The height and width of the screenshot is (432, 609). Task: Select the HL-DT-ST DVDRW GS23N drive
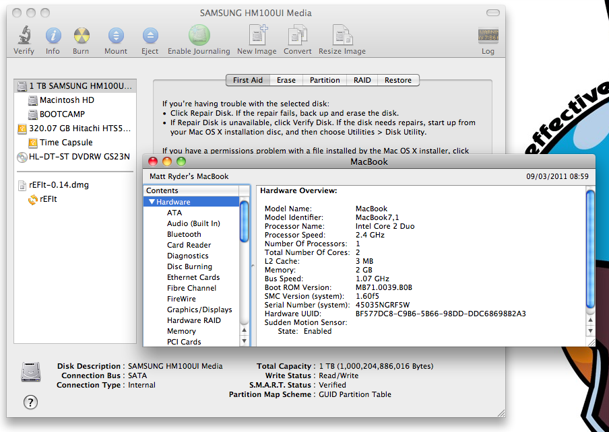75,157
